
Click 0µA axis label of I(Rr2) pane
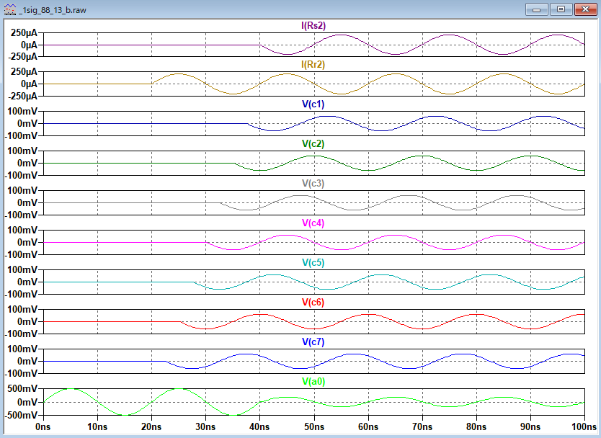[x=29, y=84]
